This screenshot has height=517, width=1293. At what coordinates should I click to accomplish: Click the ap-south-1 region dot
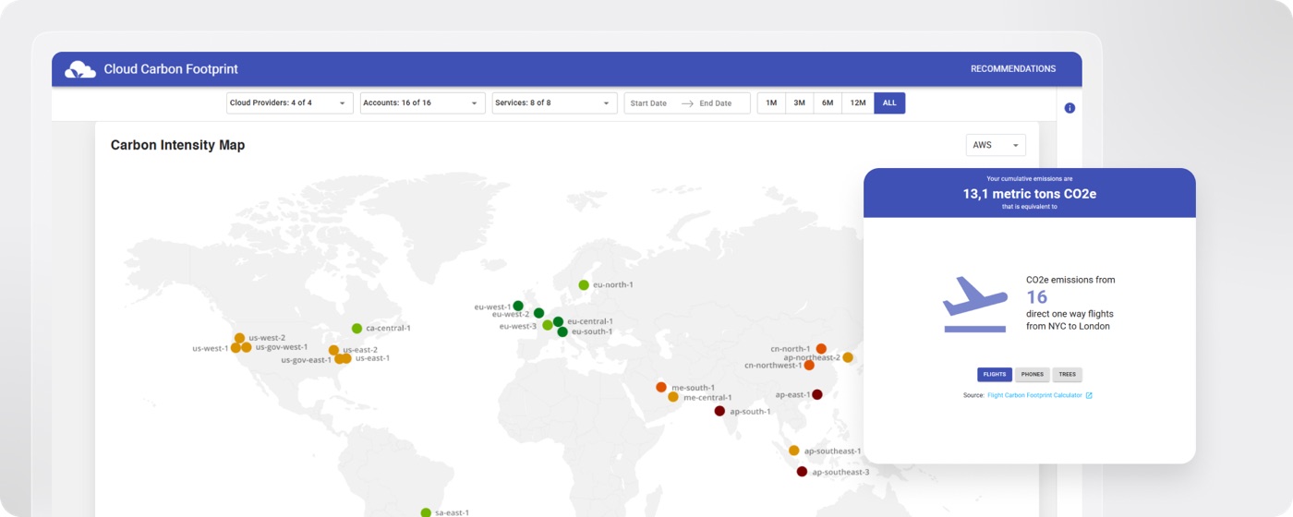(719, 411)
